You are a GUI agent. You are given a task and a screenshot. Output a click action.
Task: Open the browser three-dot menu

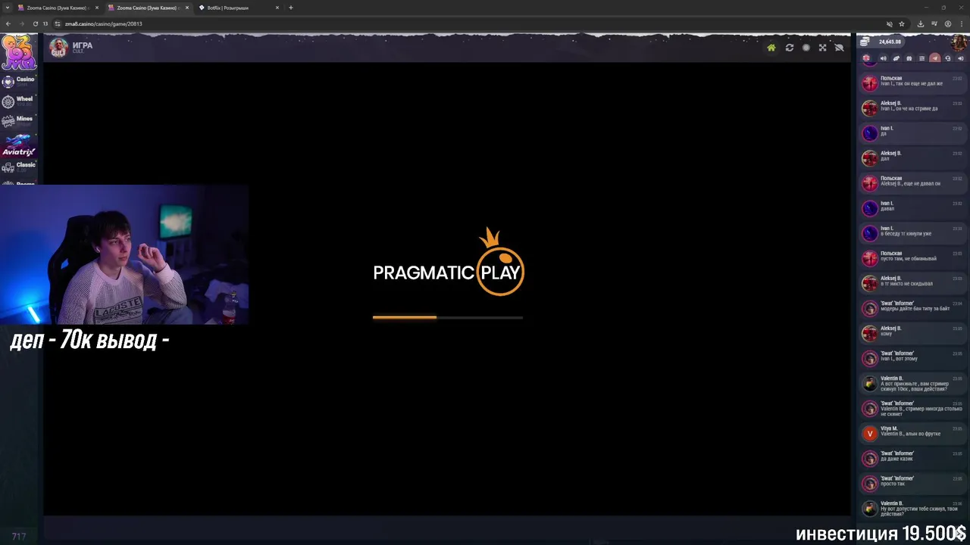[x=962, y=23]
